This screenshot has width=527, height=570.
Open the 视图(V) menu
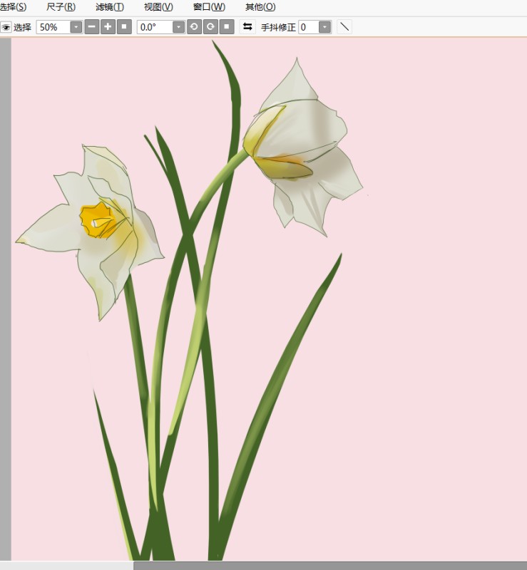[158, 7]
